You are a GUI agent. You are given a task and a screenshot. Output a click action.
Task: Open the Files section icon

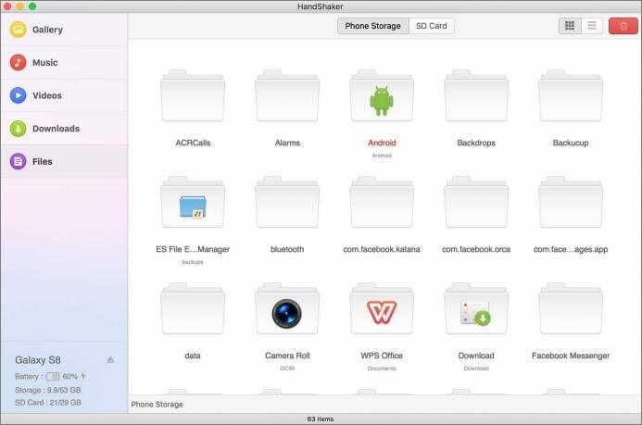(x=18, y=161)
